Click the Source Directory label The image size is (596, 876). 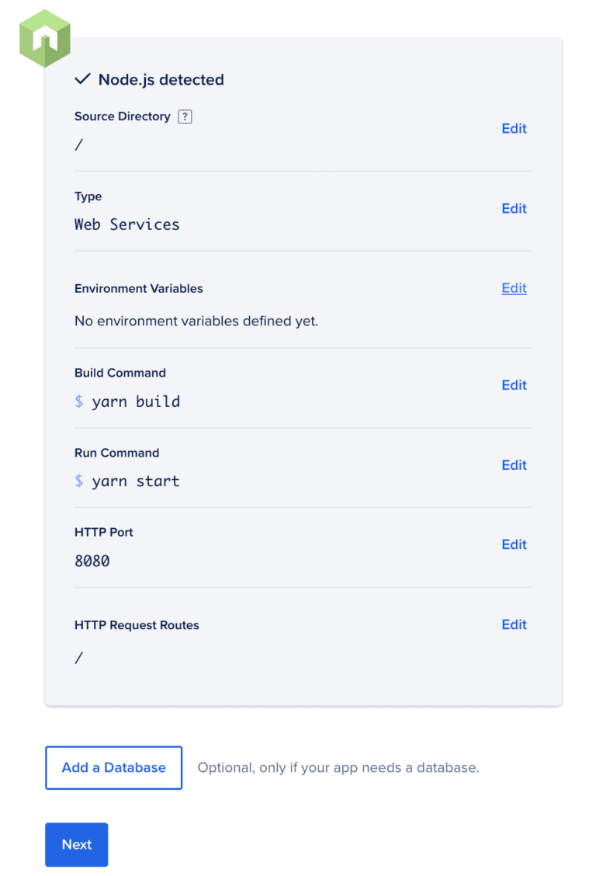(122, 116)
